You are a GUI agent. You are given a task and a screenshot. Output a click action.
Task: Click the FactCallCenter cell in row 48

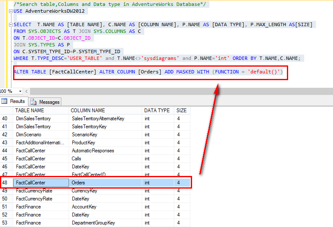[x=41, y=183]
